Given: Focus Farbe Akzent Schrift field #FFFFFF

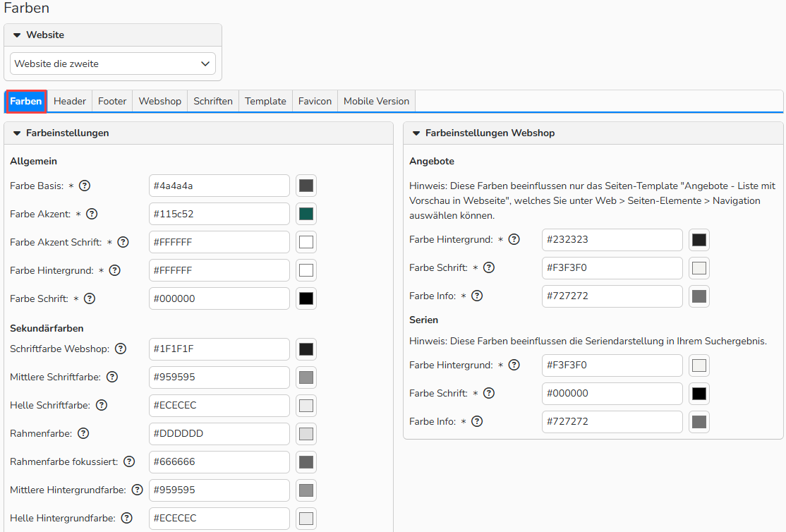Looking at the screenshot, I should [219, 242].
